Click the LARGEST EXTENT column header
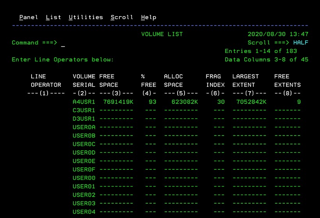Viewport: 320px width, 218px height. point(245,81)
